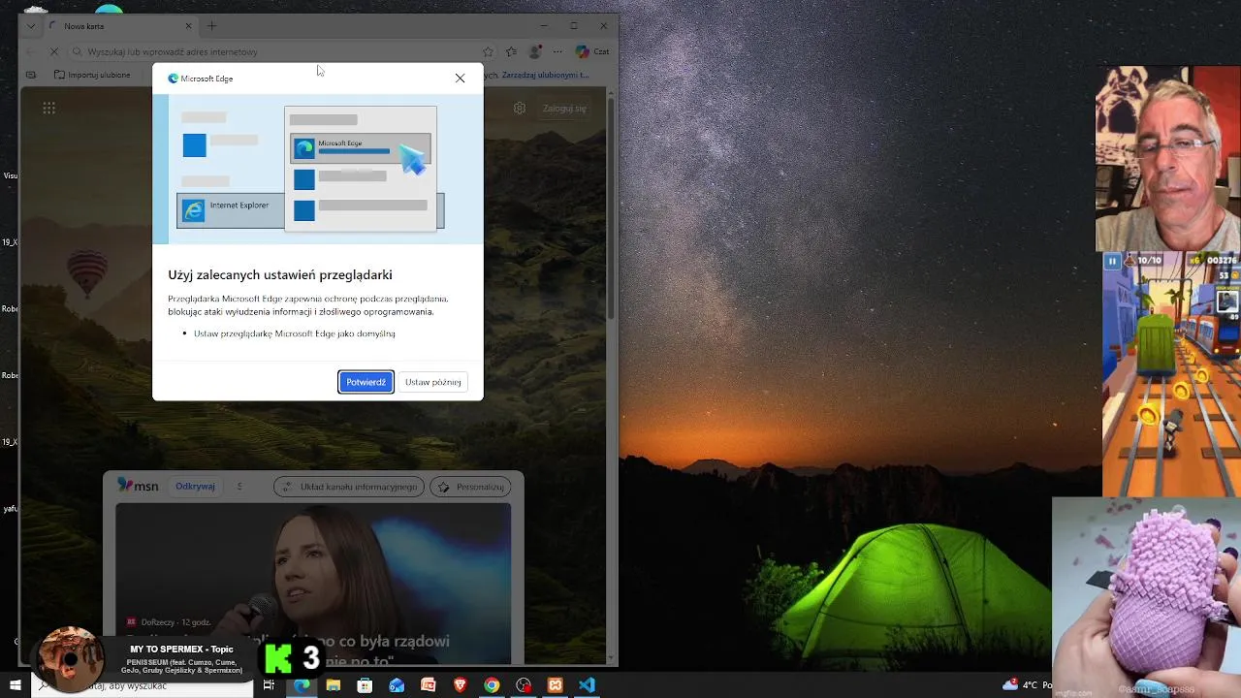Click the favorites bar toggle icon at left
The image size is (1241, 698).
click(x=31, y=75)
